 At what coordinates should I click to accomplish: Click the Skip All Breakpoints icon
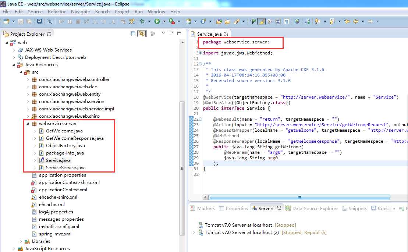pos(50,21)
